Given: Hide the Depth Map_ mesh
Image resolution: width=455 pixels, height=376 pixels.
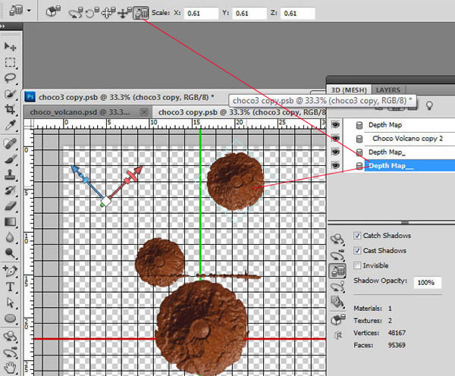Looking at the screenshot, I should 335,152.
